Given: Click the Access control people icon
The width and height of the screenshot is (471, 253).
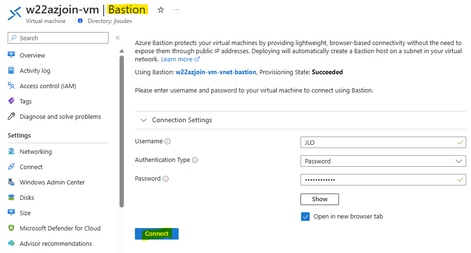Looking at the screenshot, I should (x=11, y=86).
